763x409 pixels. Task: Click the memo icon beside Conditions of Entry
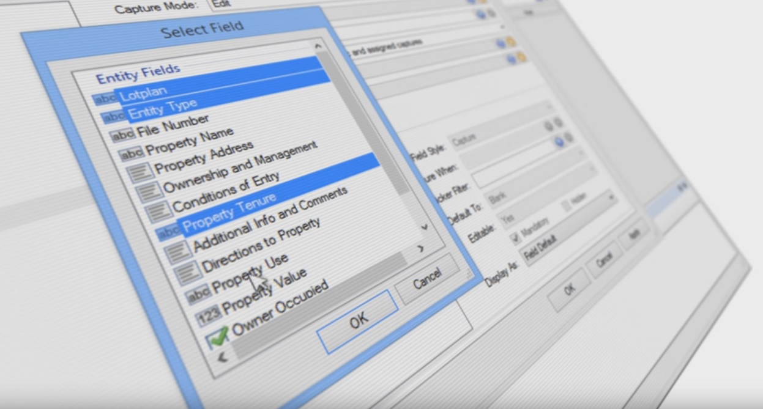click(159, 211)
